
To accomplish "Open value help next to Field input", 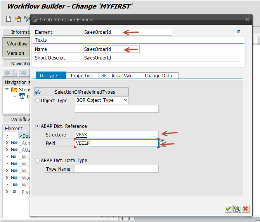I will pos(163,143).
